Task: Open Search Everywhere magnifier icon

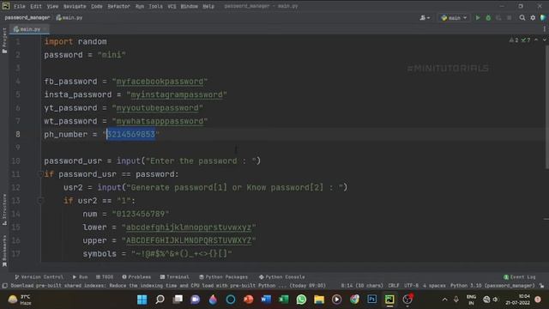Action: (x=522, y=17)
